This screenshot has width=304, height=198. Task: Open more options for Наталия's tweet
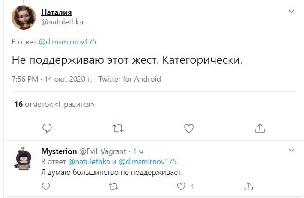click(292, 11)
